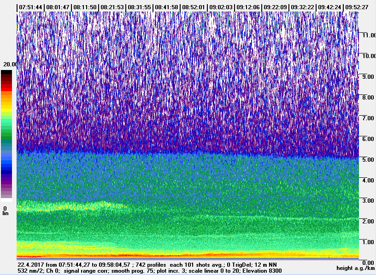Viewport: 376px width, 275px height.
Task: Click the 09:12:06 time label
Action: tap(248, 7)
